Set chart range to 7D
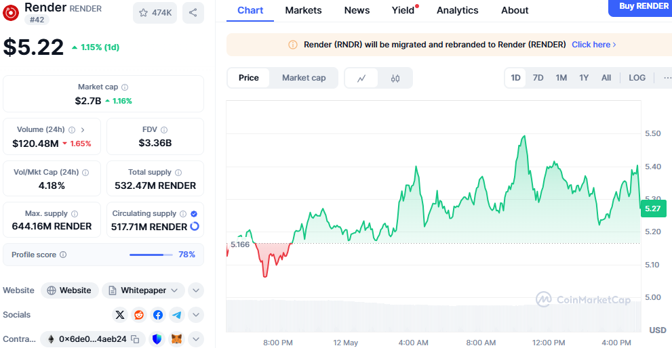Viewport: 672px width, 348px height. (538, 78)
